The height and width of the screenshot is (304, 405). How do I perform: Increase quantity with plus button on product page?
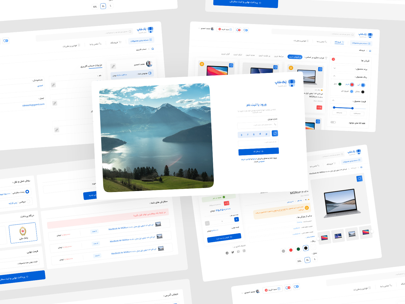[236, 219]
